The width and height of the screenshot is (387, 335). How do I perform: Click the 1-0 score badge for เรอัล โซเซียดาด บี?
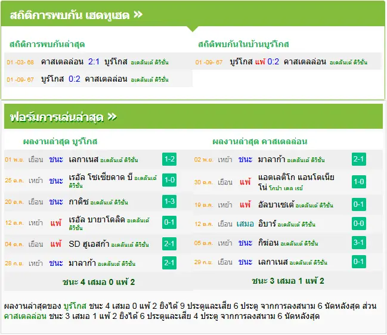tap(169, 180)
